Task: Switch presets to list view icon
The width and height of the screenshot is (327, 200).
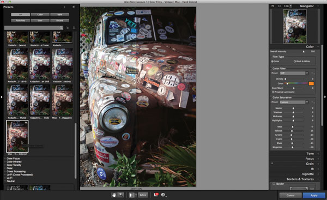Action: tap(68, 28)
